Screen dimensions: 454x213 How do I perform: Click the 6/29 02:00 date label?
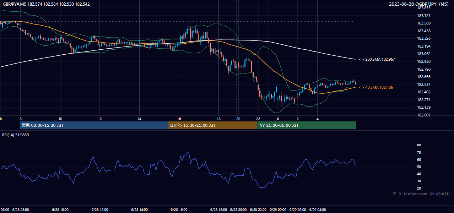(x=298, y=209)
